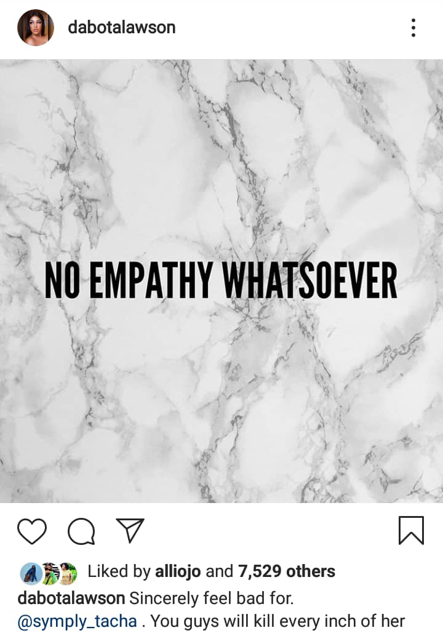
Task: Open comments with the speech bubble icon
Action: tap(81, 531)
